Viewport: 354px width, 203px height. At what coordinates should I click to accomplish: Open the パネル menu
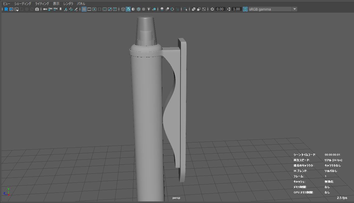pyautogui.click(x=81, y=4)
